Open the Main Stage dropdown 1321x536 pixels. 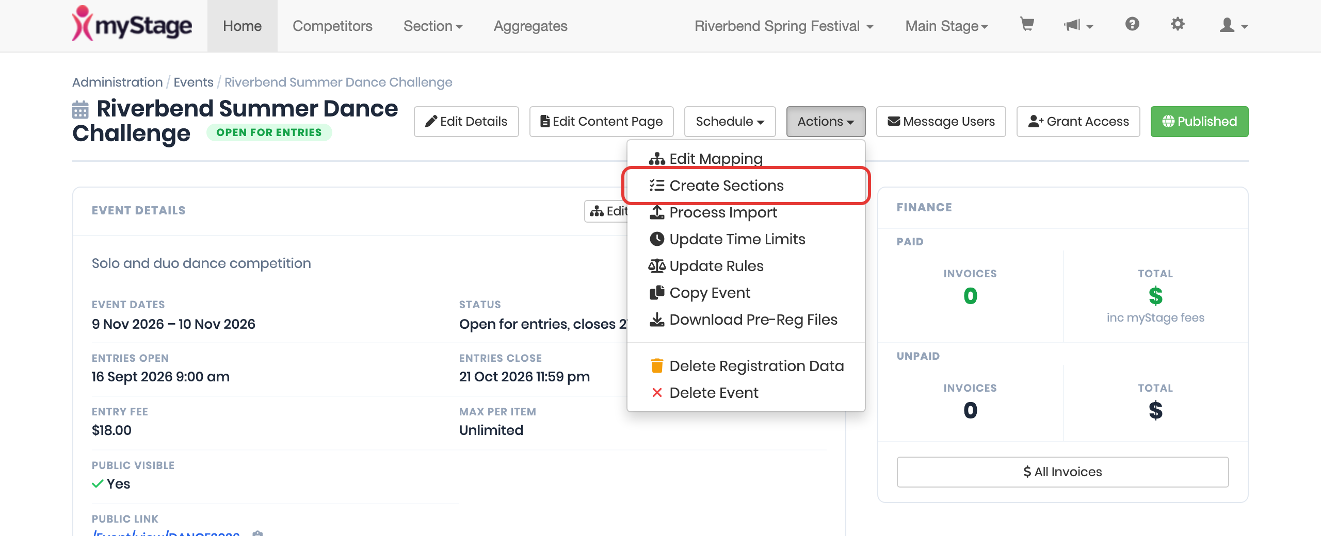pyautogui.click(x=946, y=26)
